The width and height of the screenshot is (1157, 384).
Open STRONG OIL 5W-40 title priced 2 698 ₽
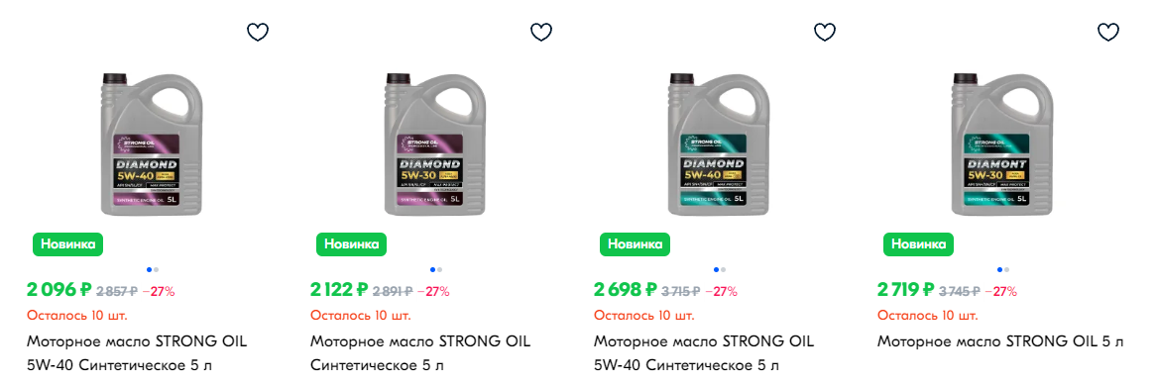(x=703, y=353)
